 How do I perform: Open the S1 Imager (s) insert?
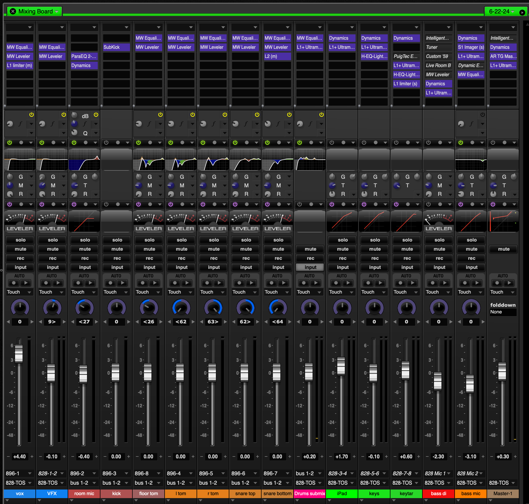(471, 47)
